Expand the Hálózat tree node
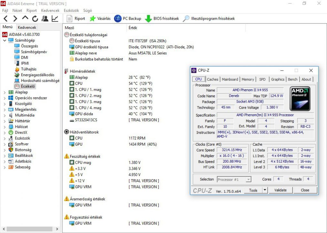Image resolution: width=327 pixels, height=233 pixels. pyautogui.click(x=5, y=127)
